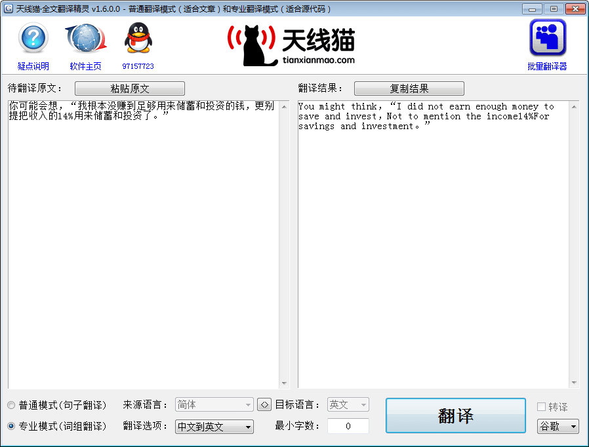This screenshot has width=589, height=447.
Task: Click the 翻译选项 label
Action: 144,425
